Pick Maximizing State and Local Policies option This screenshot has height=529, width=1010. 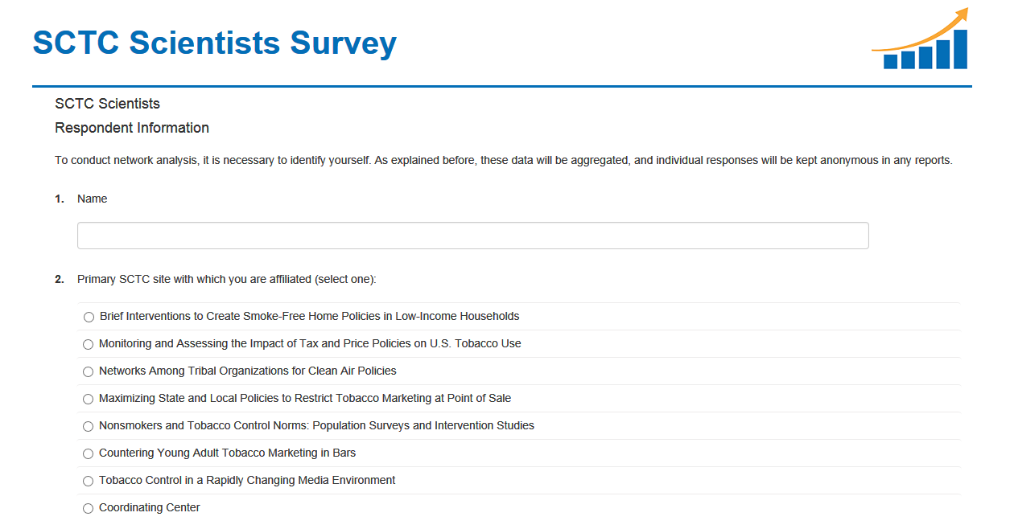point(89,399)
